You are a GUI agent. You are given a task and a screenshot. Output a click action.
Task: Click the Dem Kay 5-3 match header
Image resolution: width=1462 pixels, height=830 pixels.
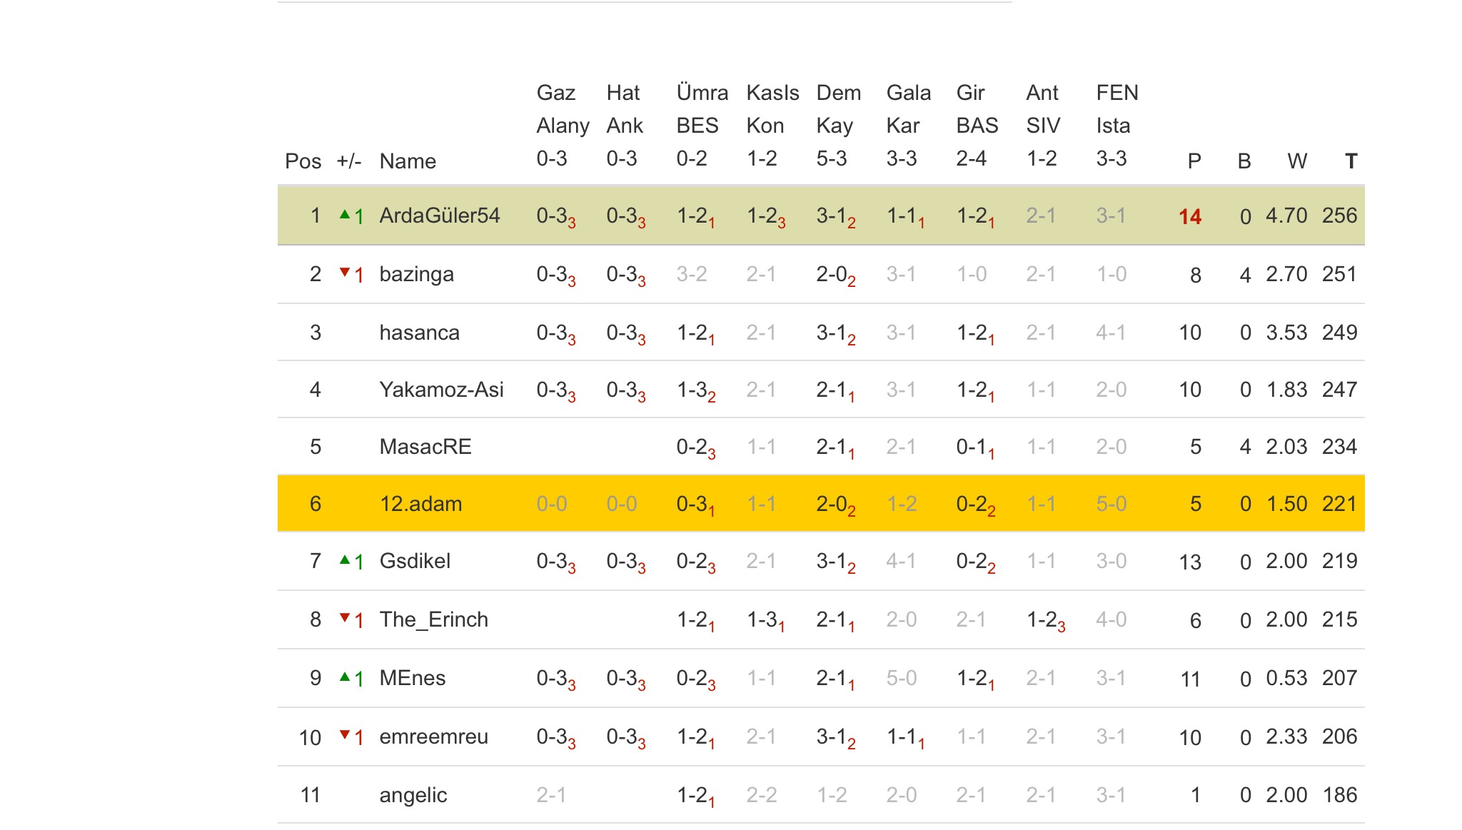[839, 126]
